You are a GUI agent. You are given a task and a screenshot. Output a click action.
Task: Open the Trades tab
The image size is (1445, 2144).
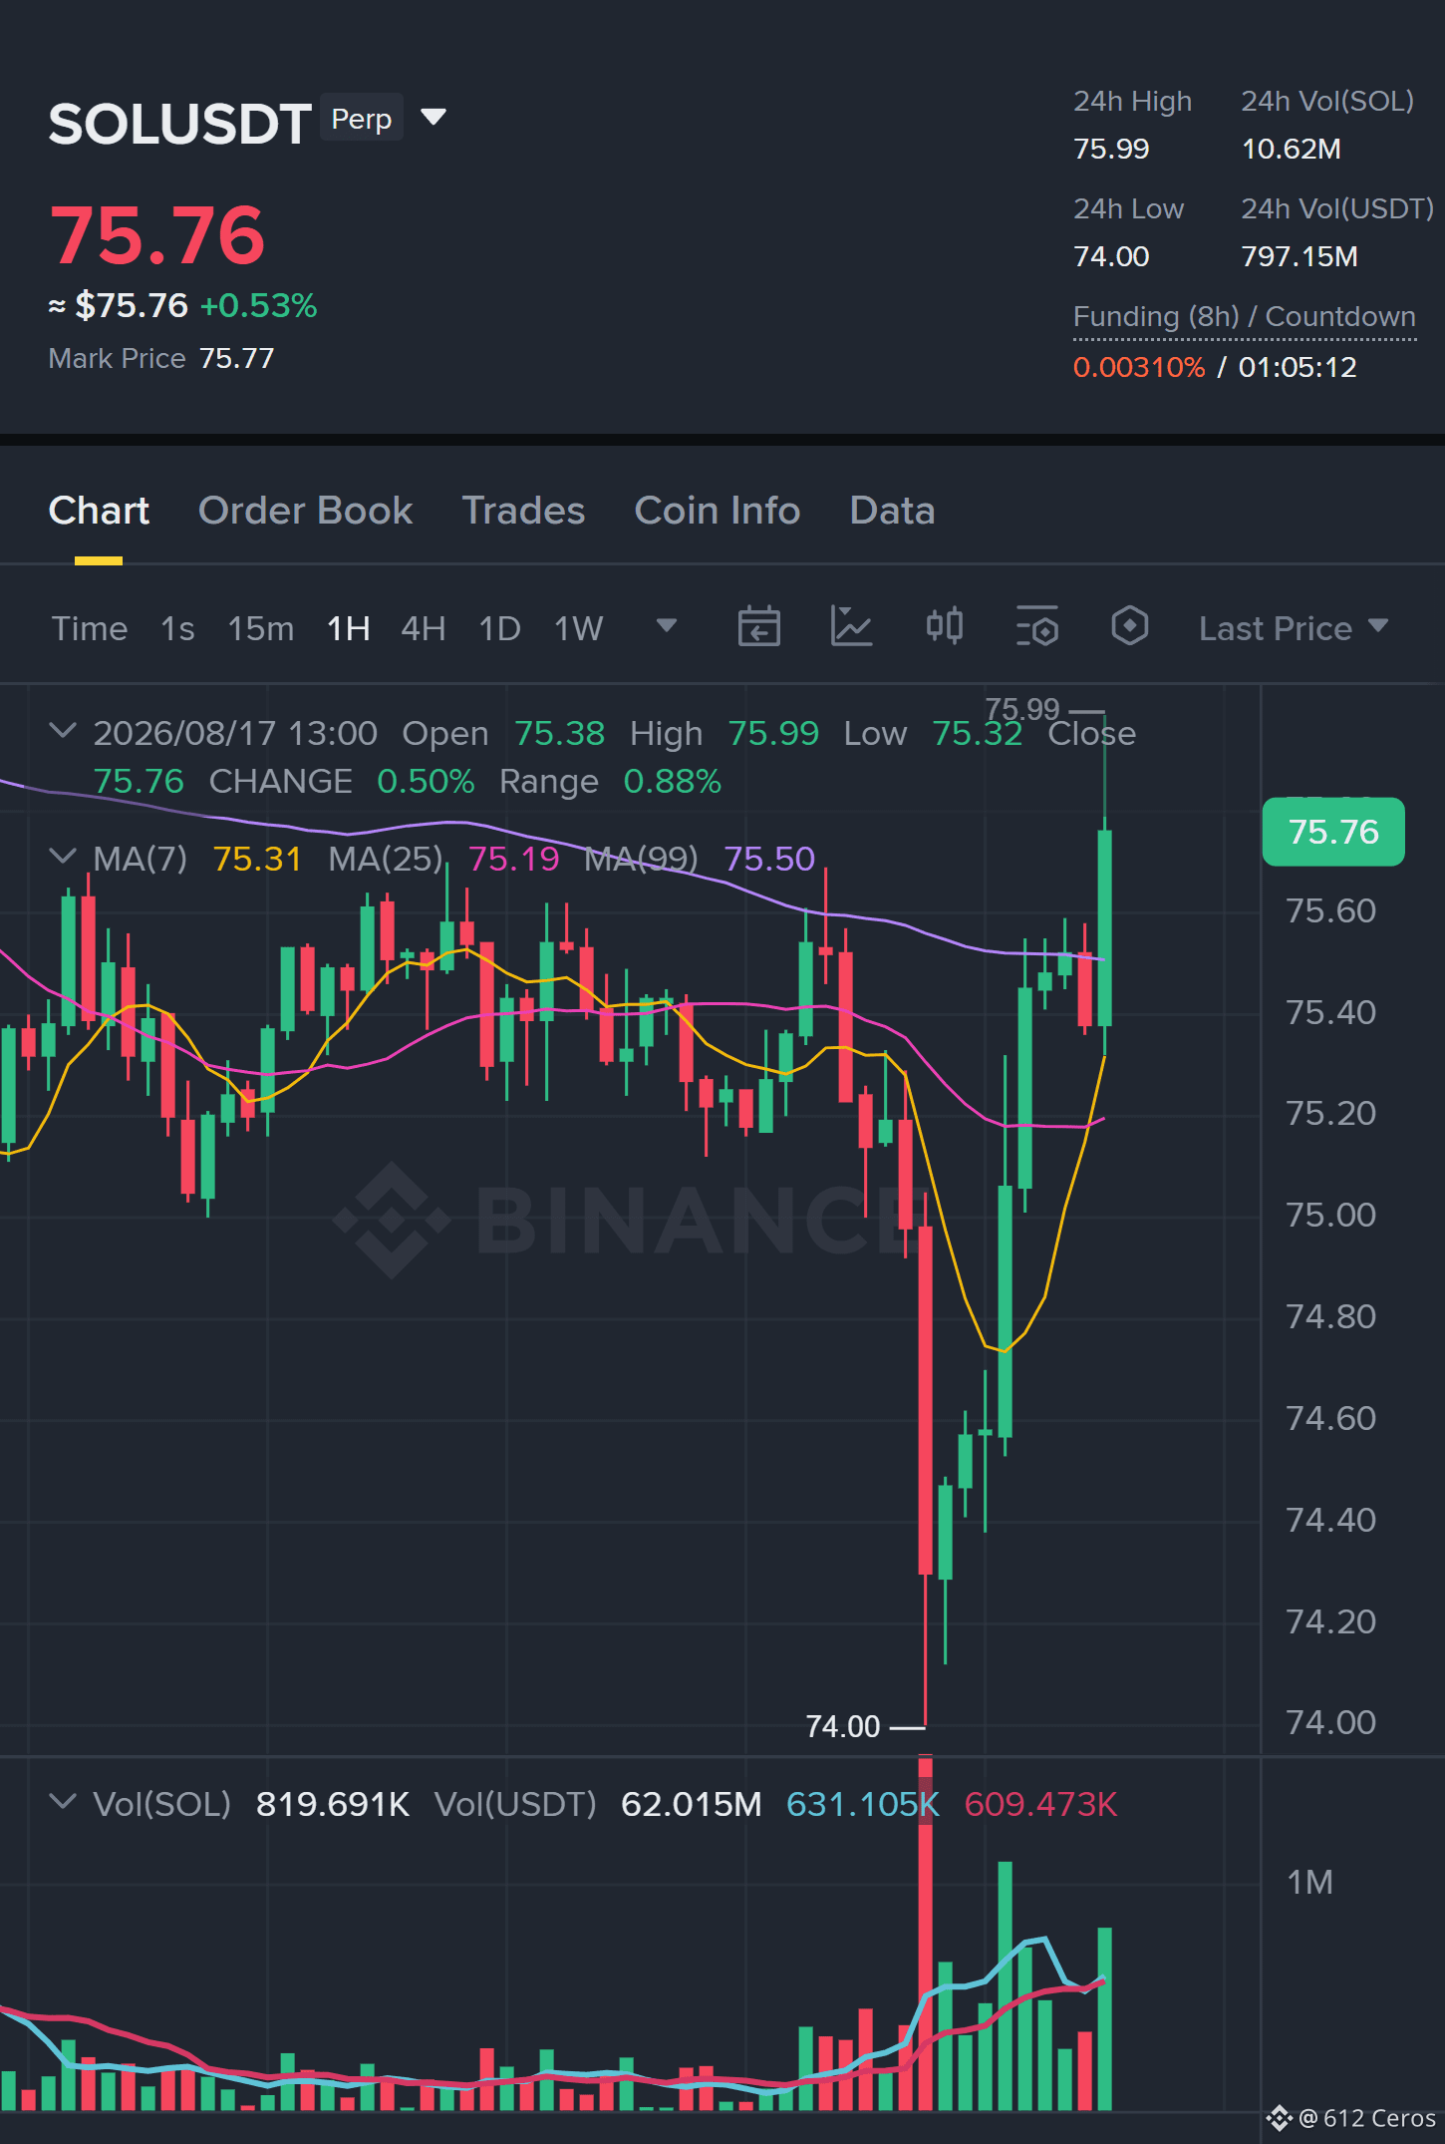point(523,511)
